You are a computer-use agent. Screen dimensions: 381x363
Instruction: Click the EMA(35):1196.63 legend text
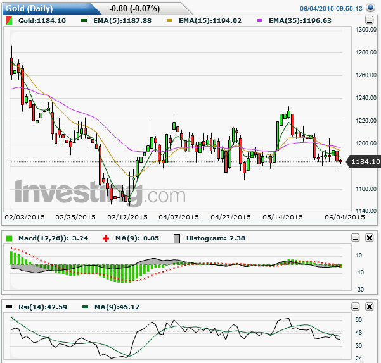300,21
